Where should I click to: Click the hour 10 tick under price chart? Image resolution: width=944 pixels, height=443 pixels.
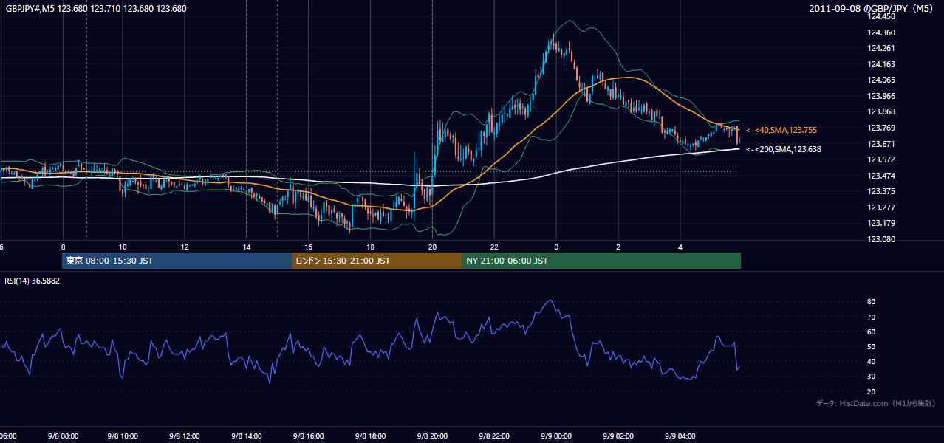click(123, 247)
